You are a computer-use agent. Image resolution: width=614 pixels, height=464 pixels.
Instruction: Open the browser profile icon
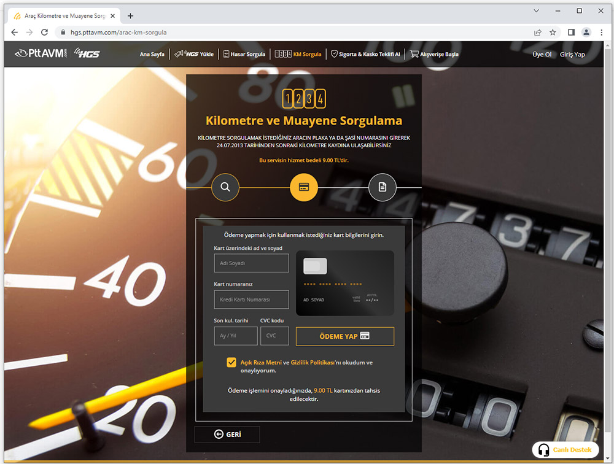[586, 32]
